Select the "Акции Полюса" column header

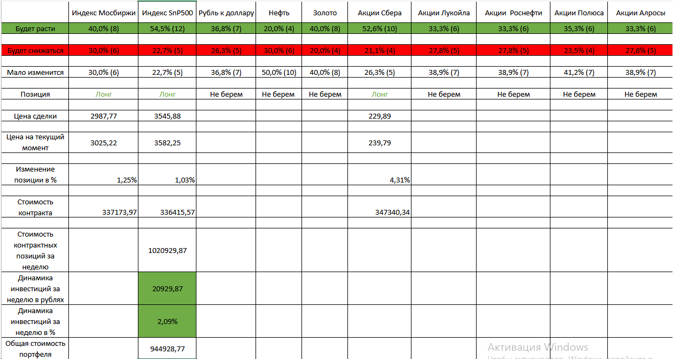579,13
